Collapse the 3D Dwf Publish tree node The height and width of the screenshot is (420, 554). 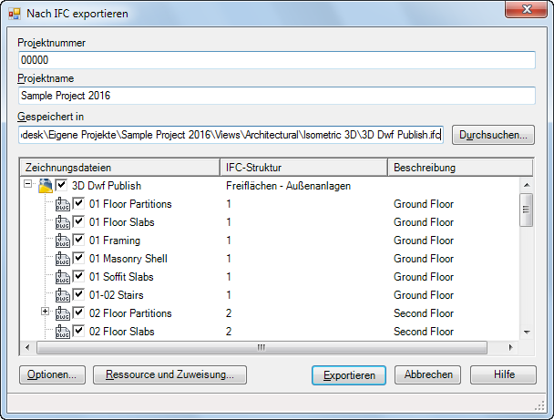[x=28, y=186]
